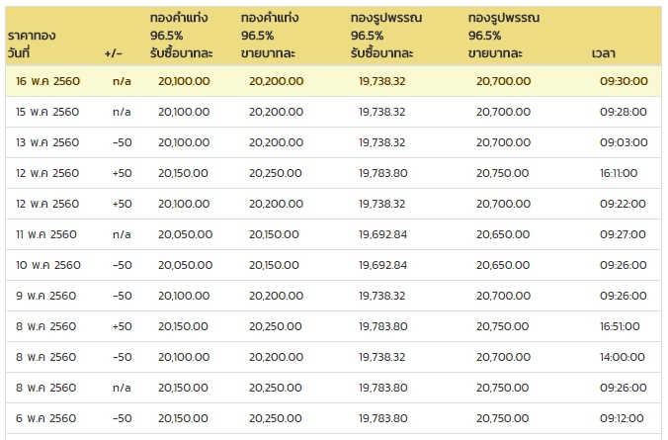Screen dimensions: 668x440
Task: Click the 6 พ.ค 2560 date cell
Action: click(46, 418)
